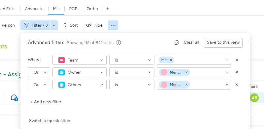The width and height of the screenshot is (264, 129).
Task: Open the Others column dropdown
Action: [x=80, y=85]
